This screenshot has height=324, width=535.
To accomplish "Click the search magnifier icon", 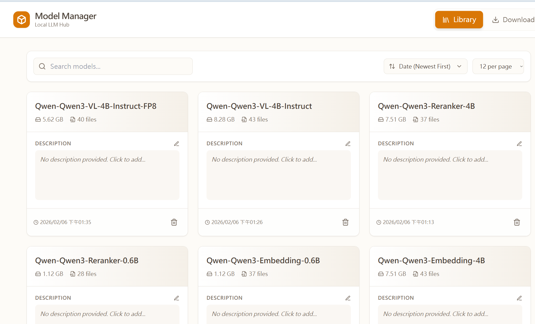I will [42, 66].
